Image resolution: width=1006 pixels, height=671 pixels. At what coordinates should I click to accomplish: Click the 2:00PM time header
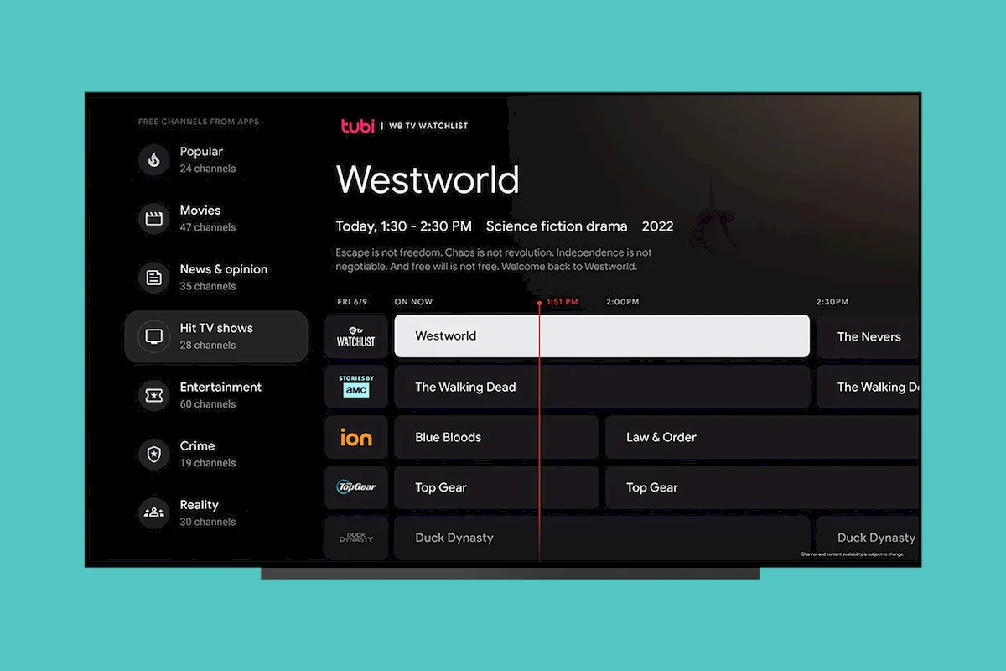622,302
